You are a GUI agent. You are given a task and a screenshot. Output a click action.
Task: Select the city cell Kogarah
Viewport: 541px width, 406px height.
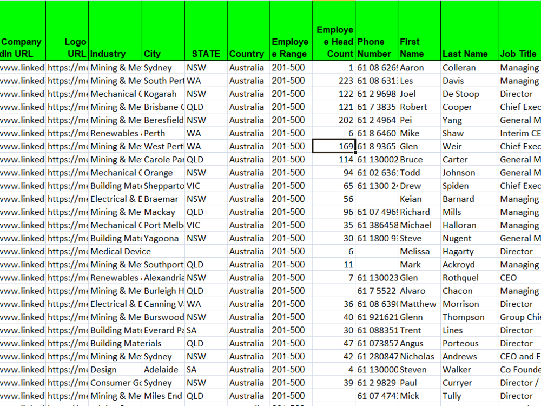coord(163,94)
